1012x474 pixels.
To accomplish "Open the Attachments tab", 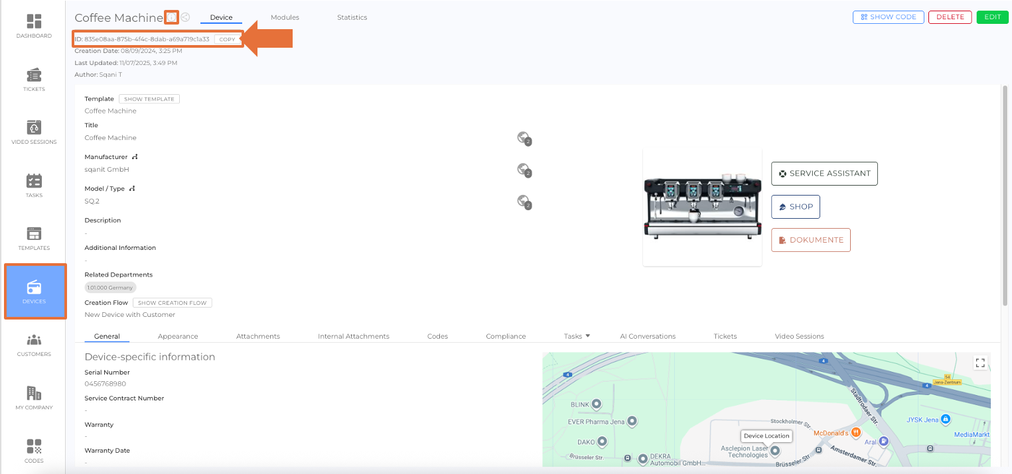I will [258, 336].
